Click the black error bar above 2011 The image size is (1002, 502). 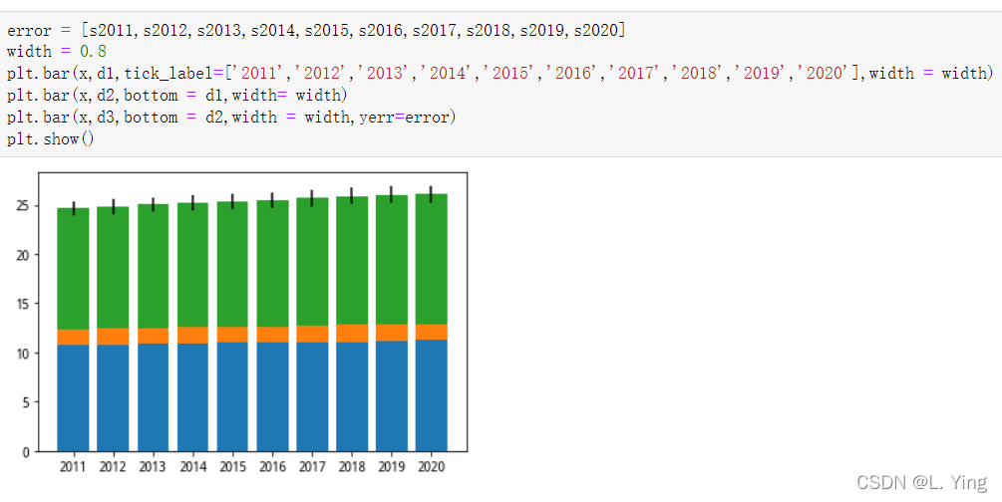(x=74, y=208)
